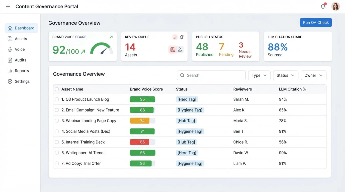The image size is (345, 192).
Task: Click the arrow beside 92/100 score
Action: 83,51
